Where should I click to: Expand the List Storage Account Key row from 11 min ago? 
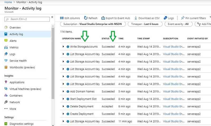(63, 121)
